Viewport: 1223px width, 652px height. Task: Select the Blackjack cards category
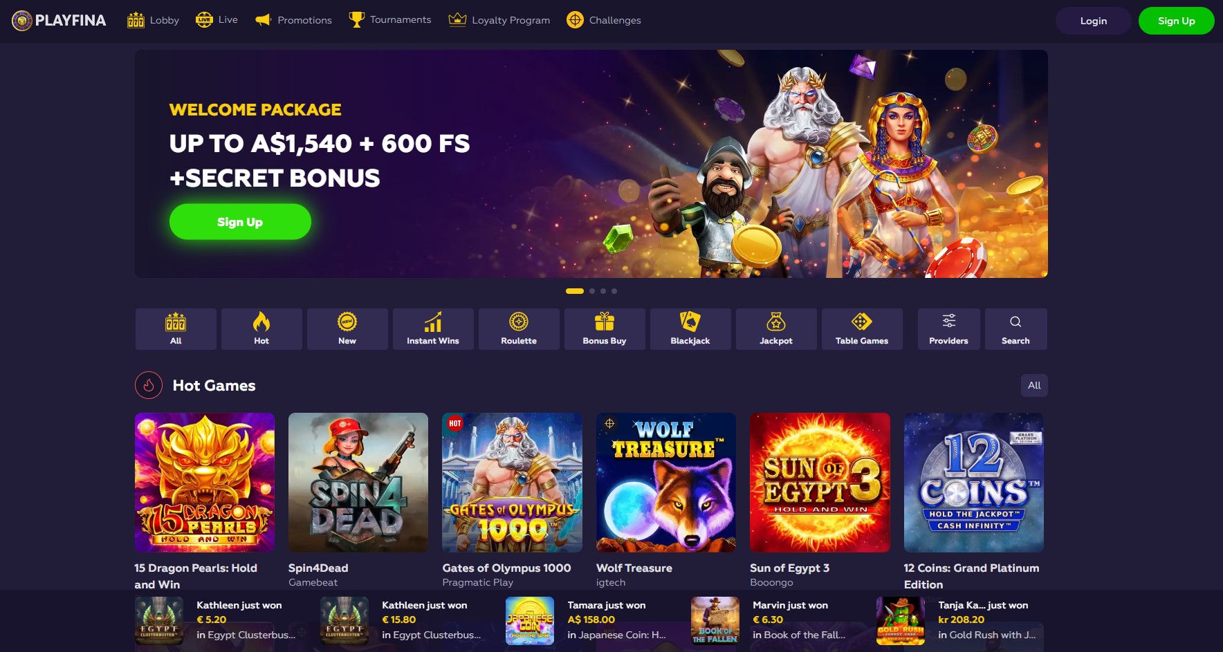pos(690,329)
